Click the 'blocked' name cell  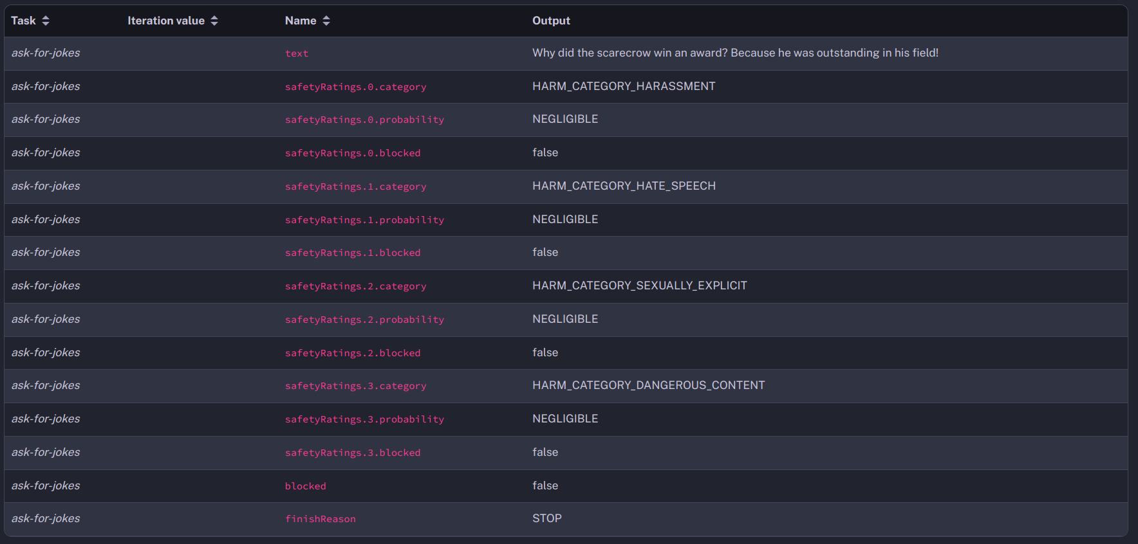point(306,486)
